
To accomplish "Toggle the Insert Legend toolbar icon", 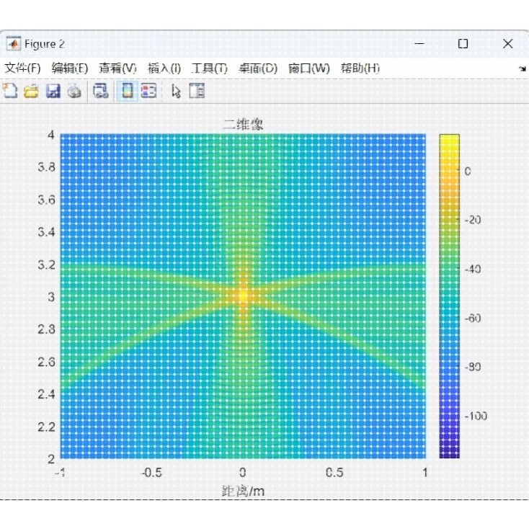I will tap(148, 91).
